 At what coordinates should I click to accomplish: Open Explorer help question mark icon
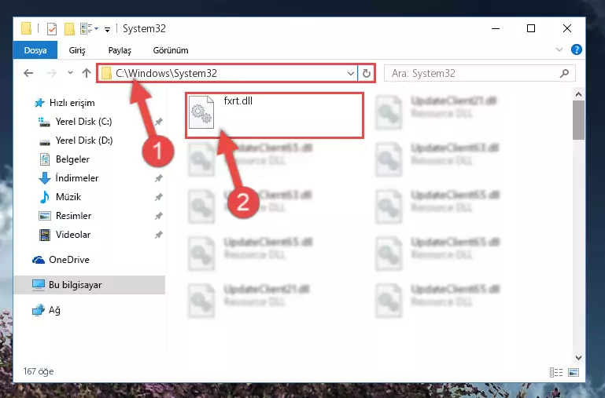pos(576,49)
